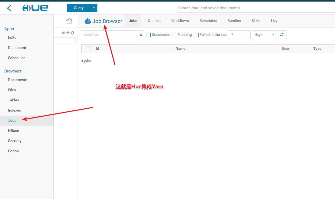Sort by the Id column header
335x199 pixels.
point(97,48)
